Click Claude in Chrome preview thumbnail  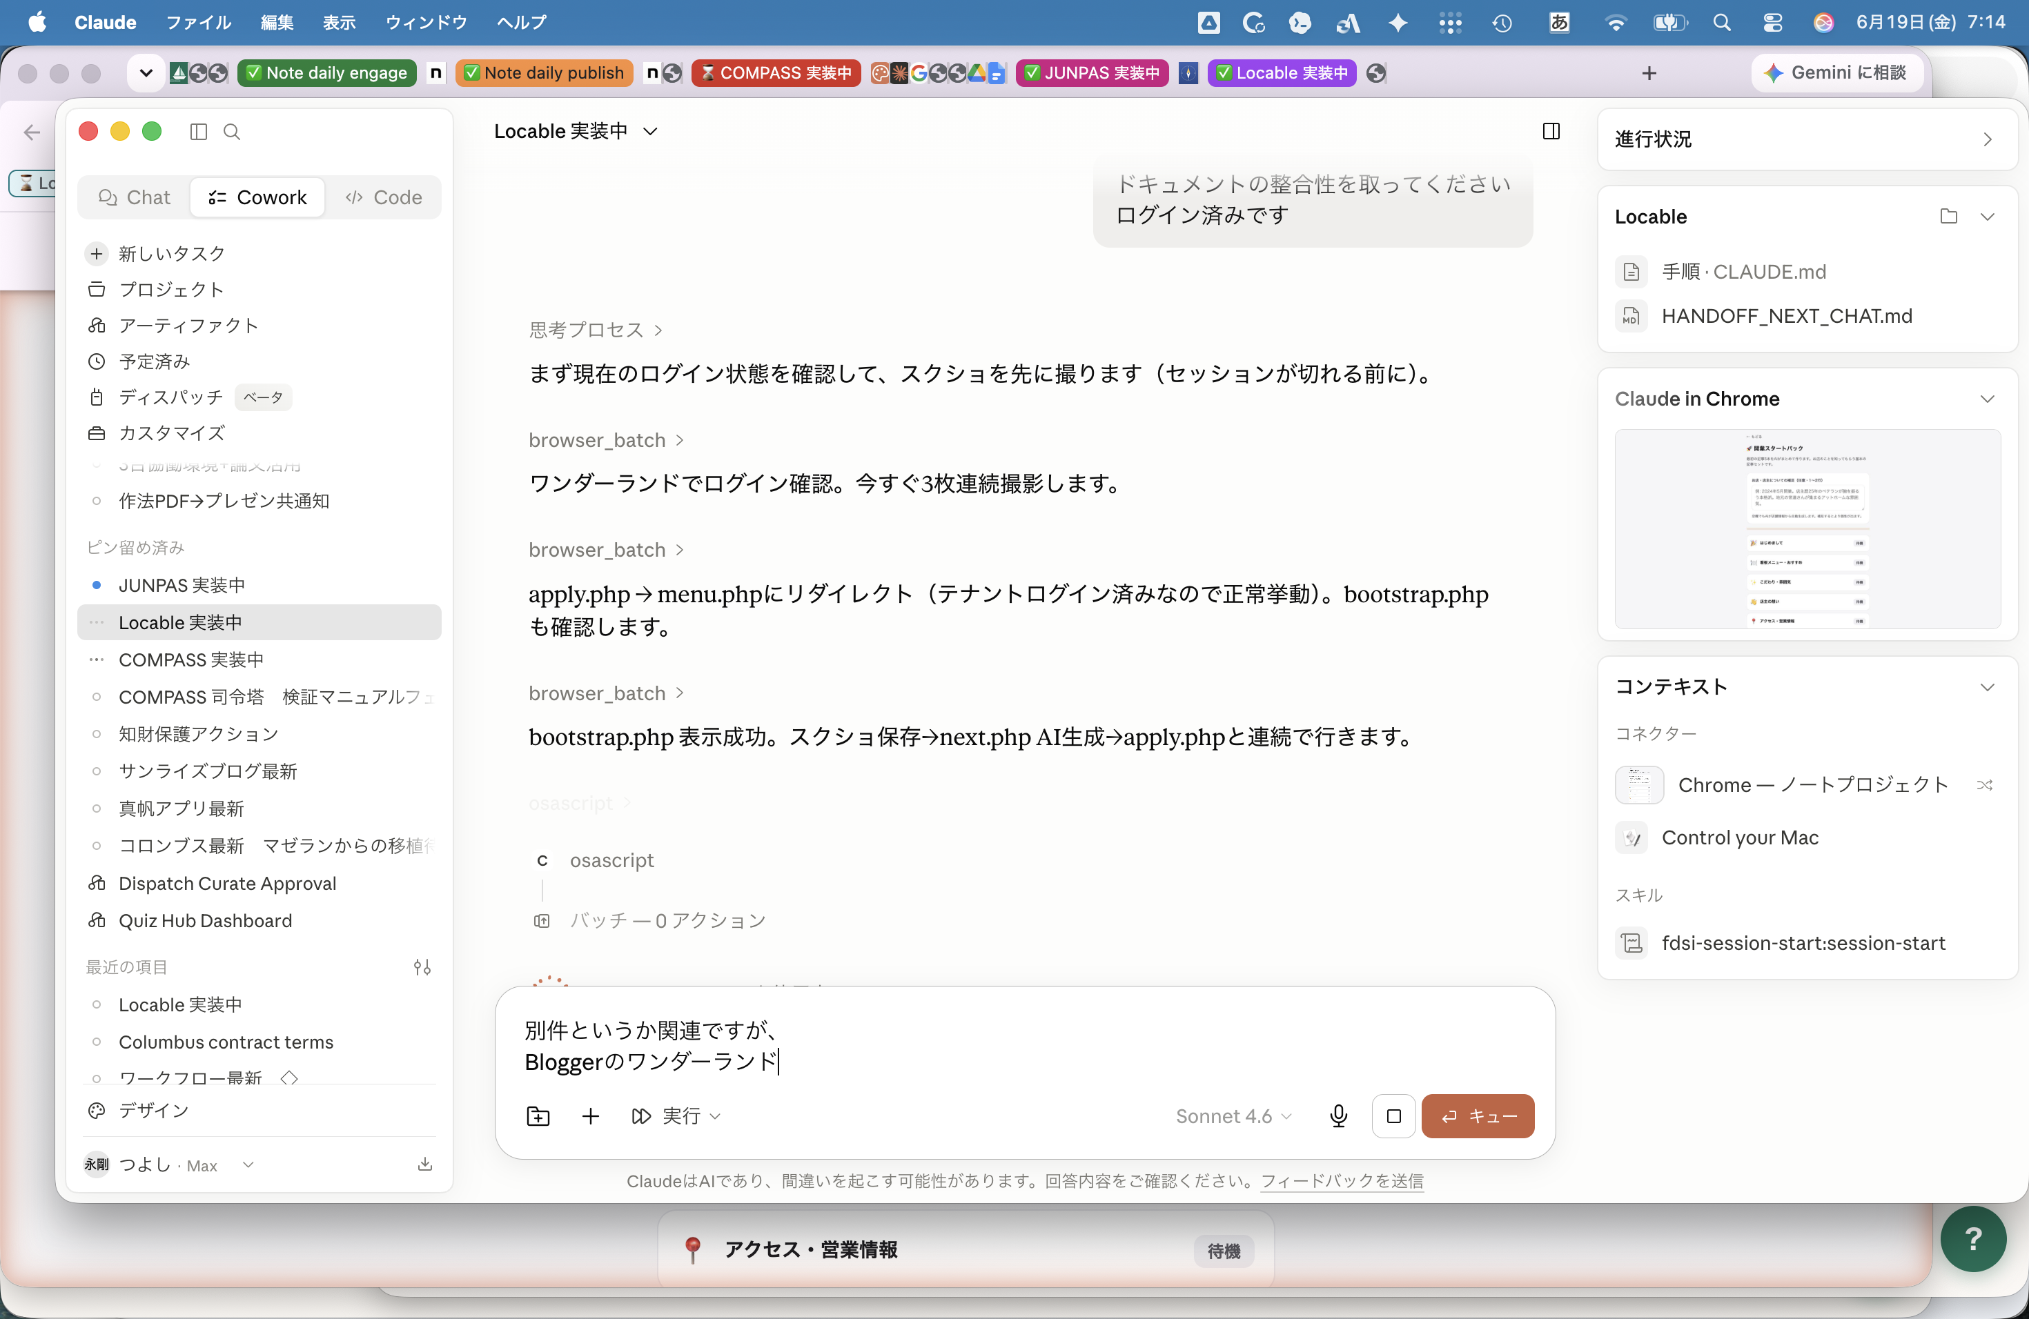point(1807,529)
